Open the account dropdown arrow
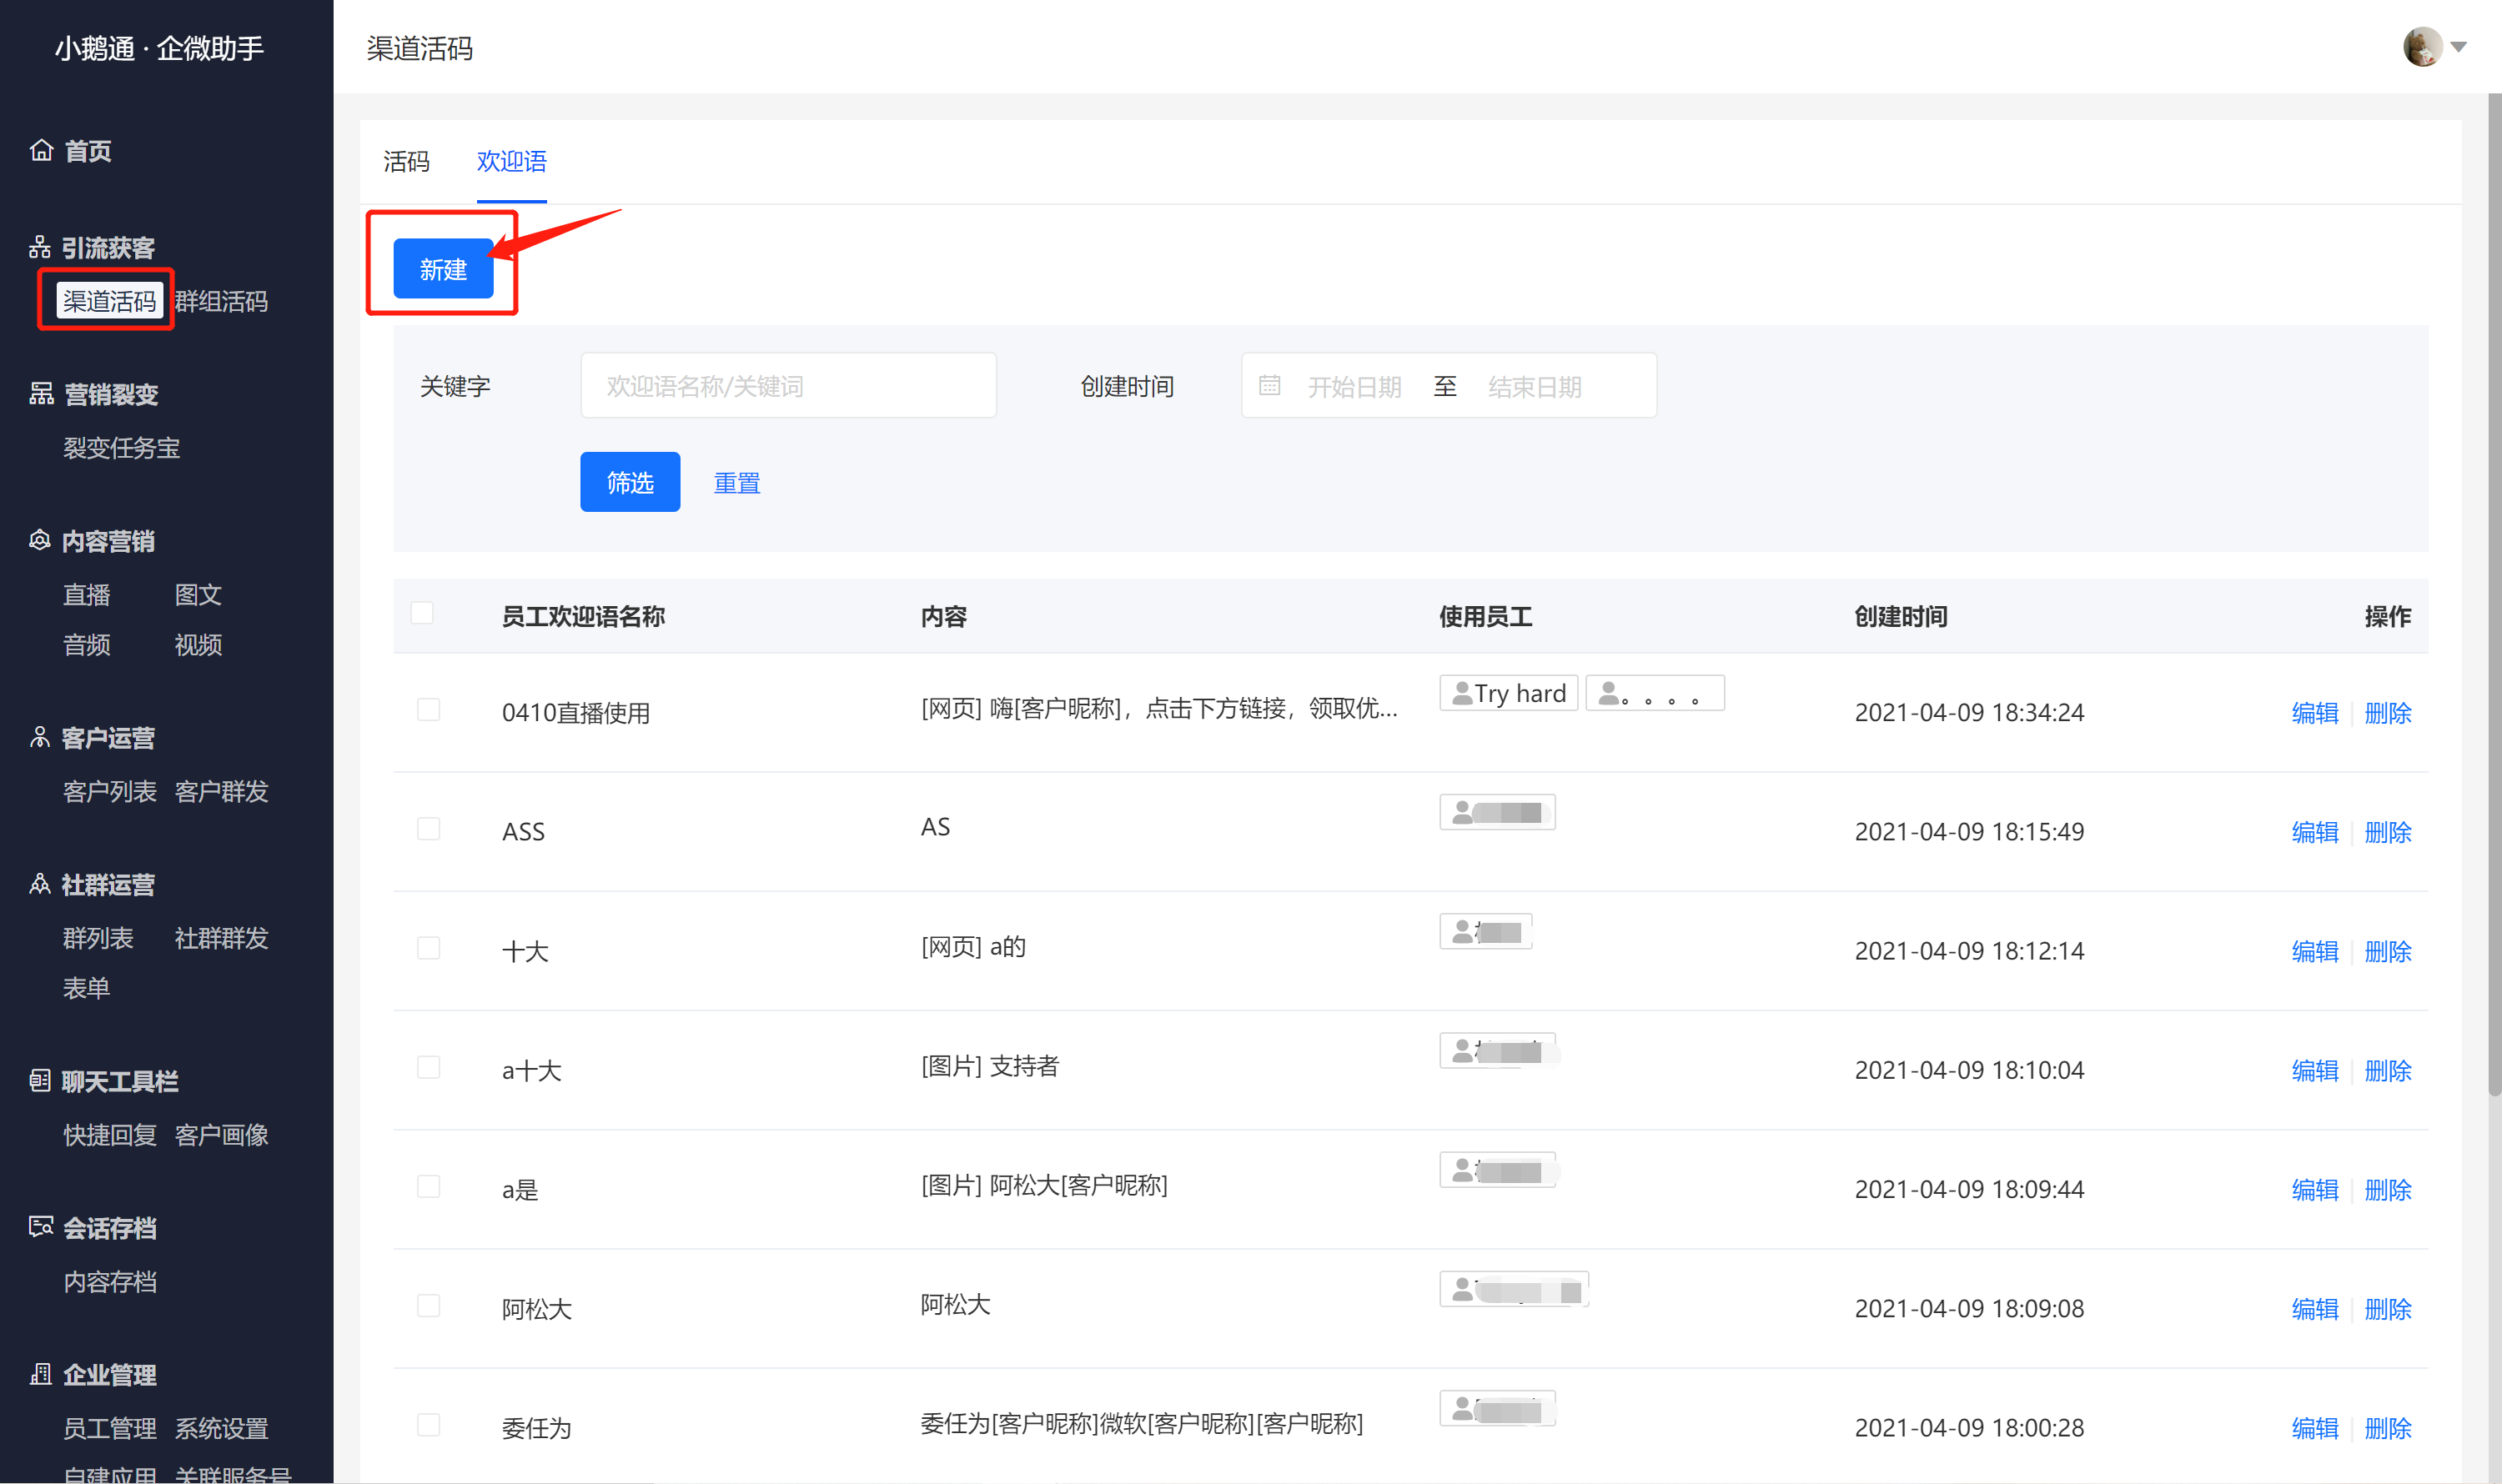The width and height of the screenshot is (2502, 1484). (x=2459, y=47)
